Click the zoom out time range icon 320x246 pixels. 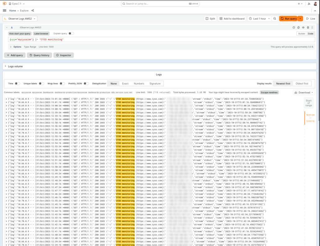click(x=275, y=19)
